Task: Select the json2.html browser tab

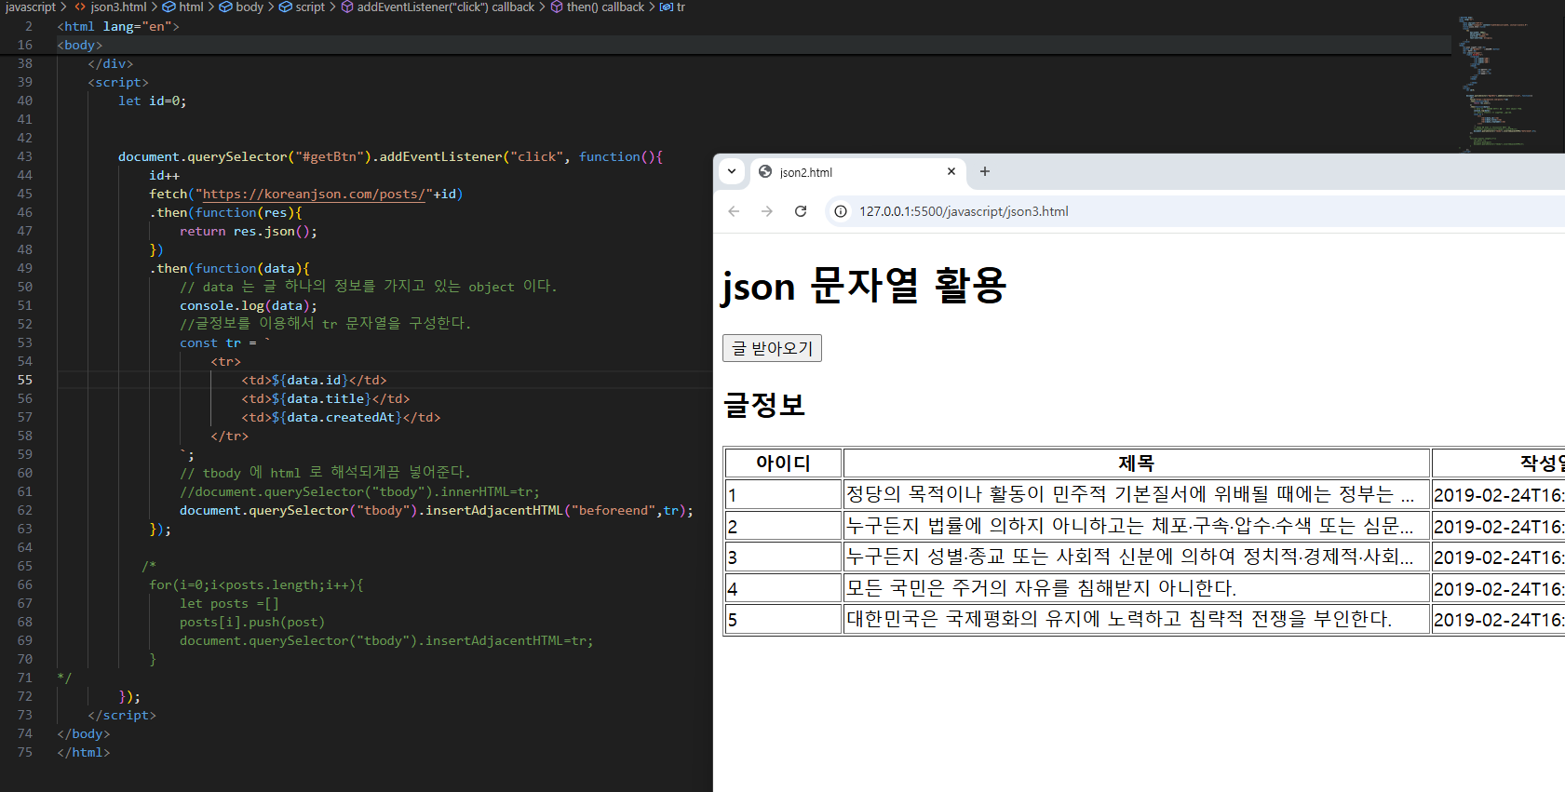Action: pos(857,172)
